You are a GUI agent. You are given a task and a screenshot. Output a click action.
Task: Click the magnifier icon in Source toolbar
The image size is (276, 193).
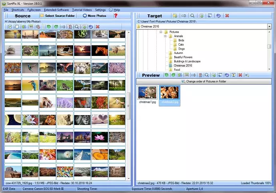click(76, 27)
